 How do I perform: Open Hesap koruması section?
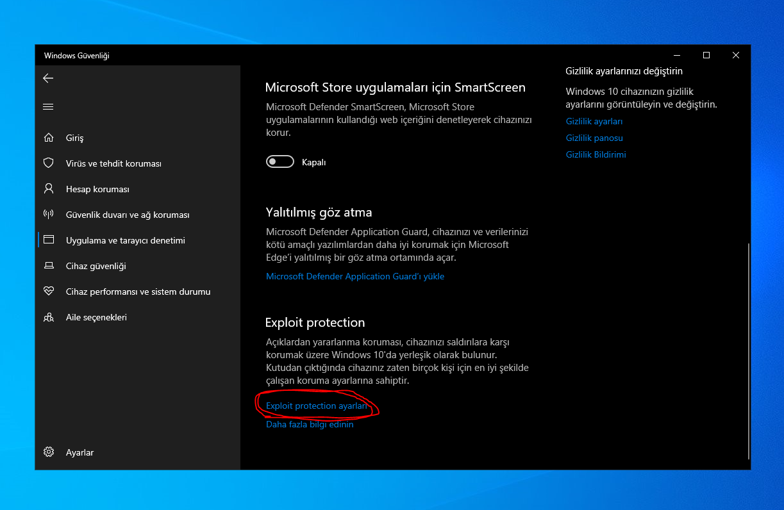click(x=97, y=189)
